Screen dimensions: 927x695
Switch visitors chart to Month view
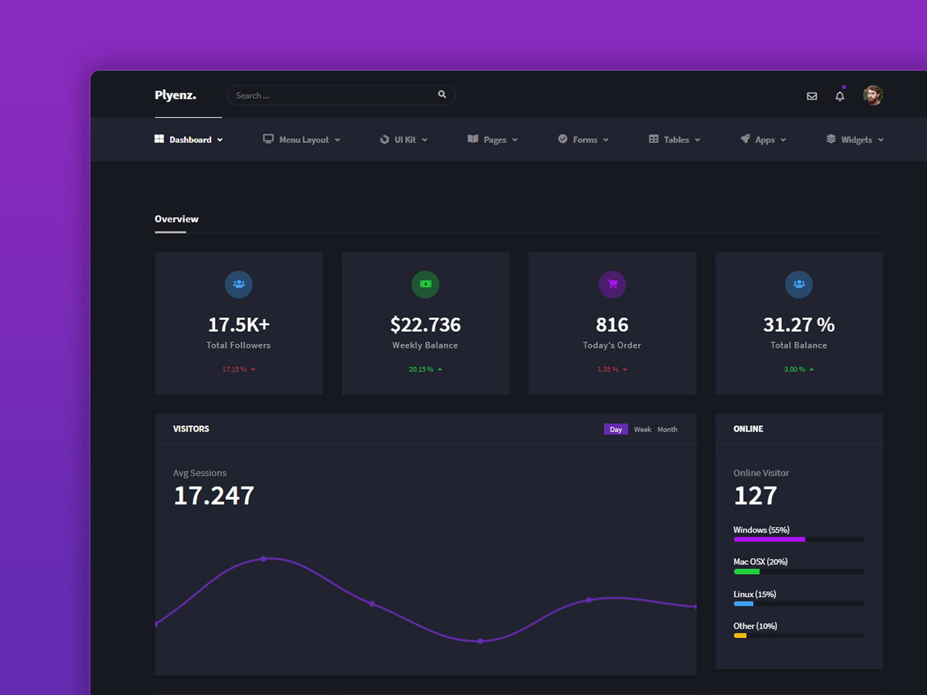(667, 429)
